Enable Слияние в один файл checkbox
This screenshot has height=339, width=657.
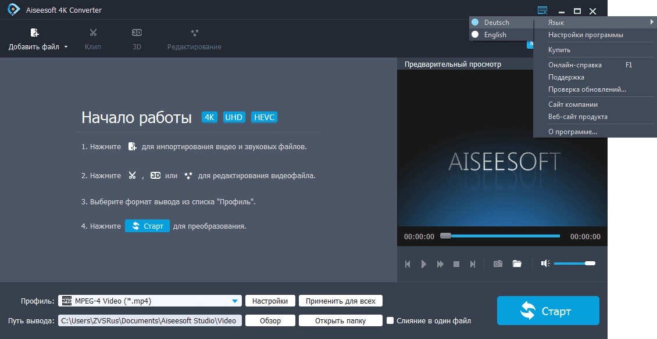tap(390, 320)
